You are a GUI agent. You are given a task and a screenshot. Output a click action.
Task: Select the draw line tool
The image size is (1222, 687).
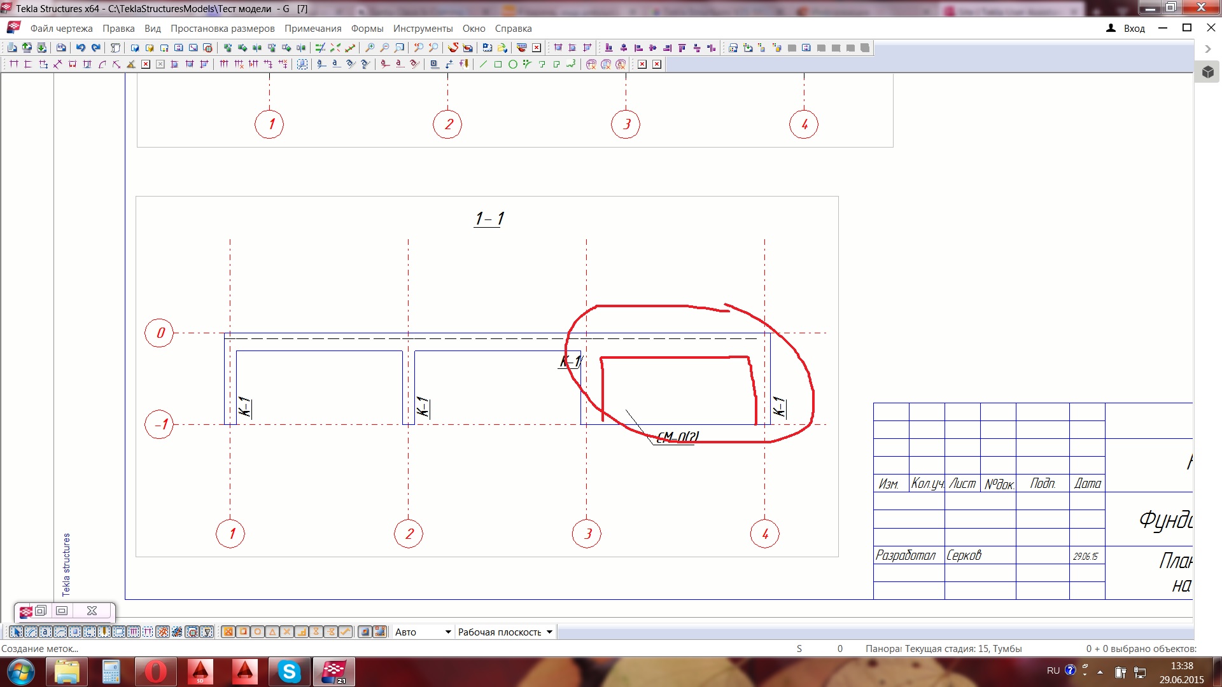(x=483, y=64)
